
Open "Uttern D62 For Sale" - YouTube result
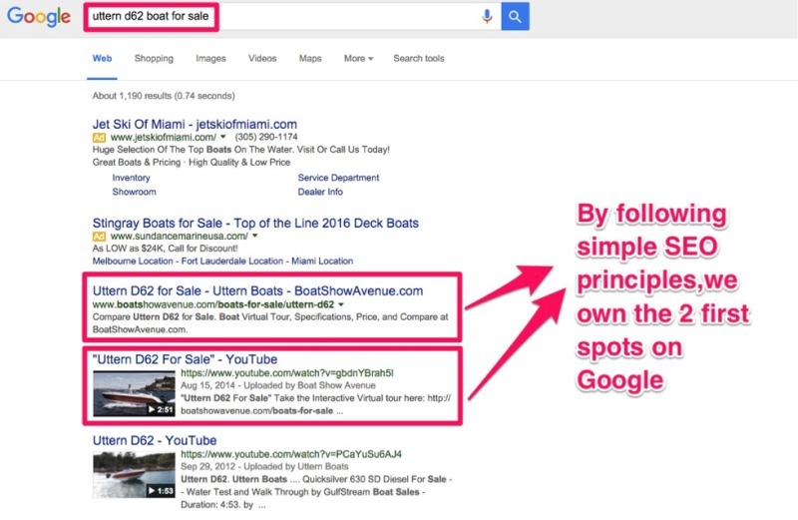click(x=185, y=359)
